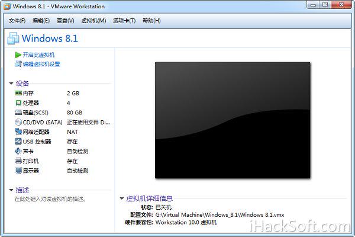Viewport: 355px width, 237px height.
Task: Click the memory value 2 GB
Action: tap(73, 93)
